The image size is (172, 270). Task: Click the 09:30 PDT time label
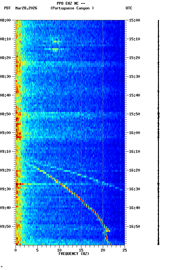[5, 189]
